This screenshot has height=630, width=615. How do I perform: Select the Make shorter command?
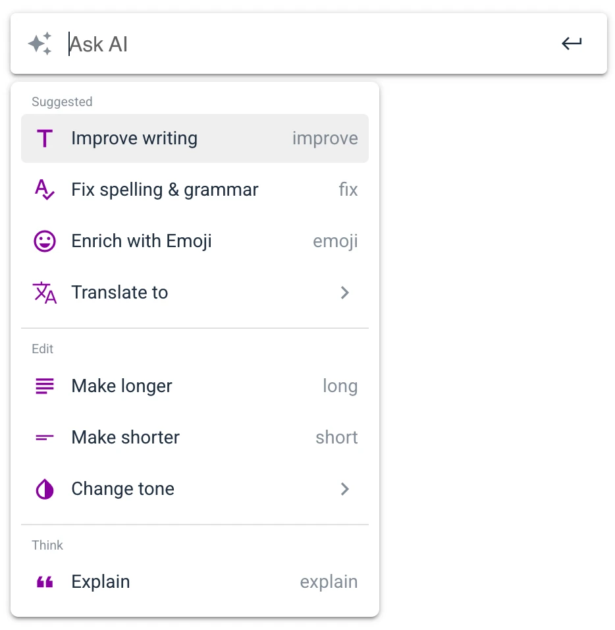coord(195,438)
